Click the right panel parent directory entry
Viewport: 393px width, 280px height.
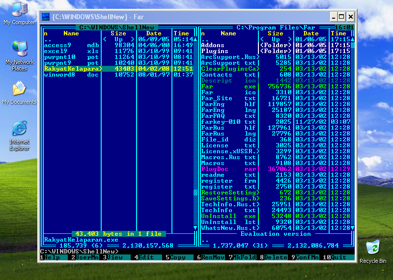click(x=276, y=39)
